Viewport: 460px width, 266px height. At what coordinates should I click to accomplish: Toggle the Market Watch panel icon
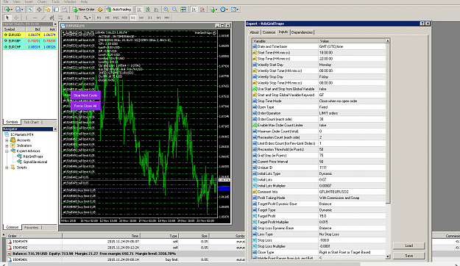tap(30, 10)
